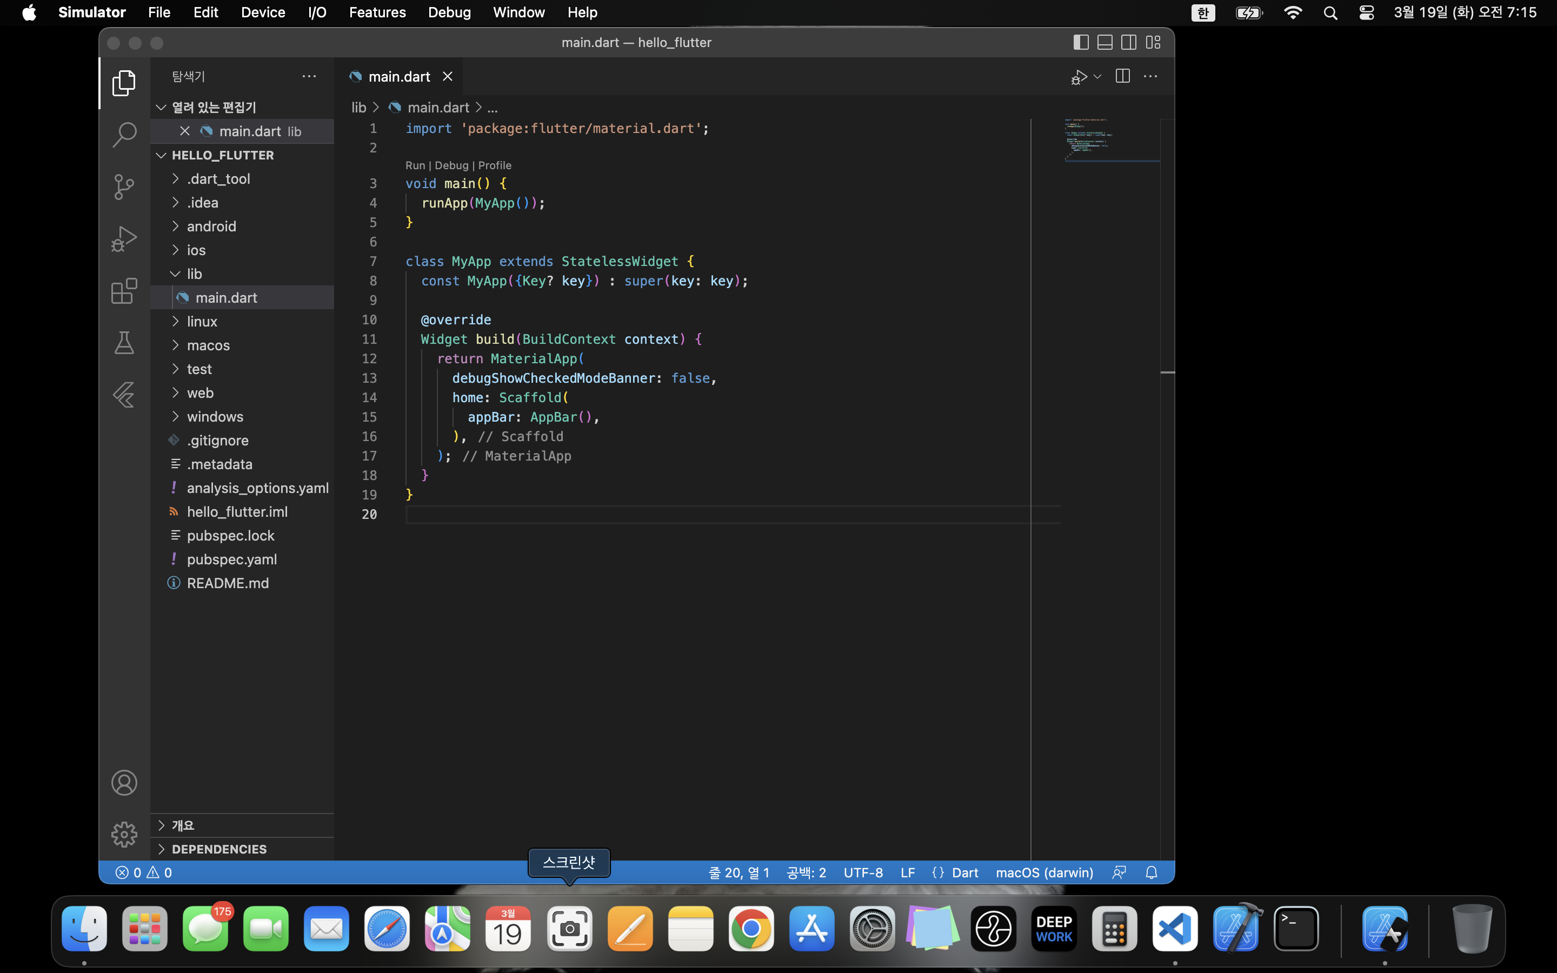1557x973 pixels.
Task: Open Terminal from the Dock
Action: tap(1296, 929)
